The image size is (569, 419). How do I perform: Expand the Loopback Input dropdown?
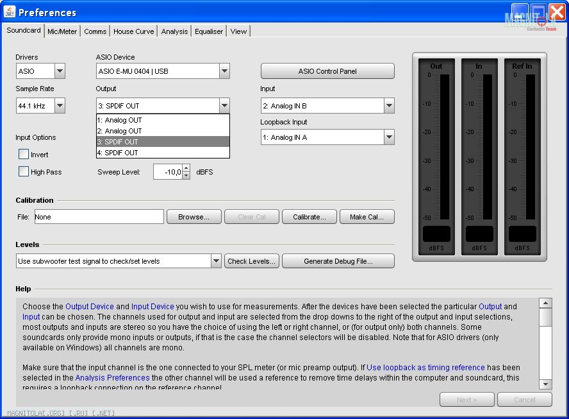[x=389, y=137]
